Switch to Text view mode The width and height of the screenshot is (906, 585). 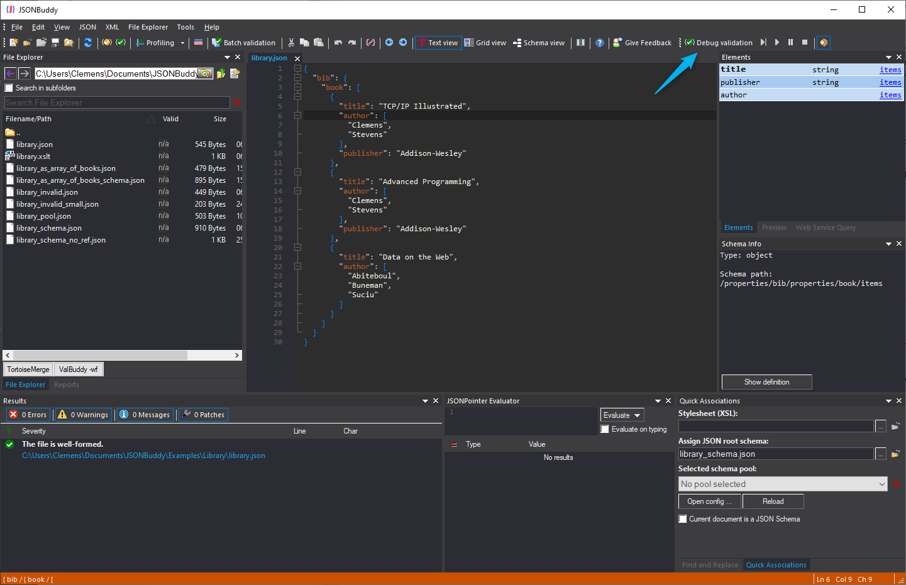tap(438, 43)
